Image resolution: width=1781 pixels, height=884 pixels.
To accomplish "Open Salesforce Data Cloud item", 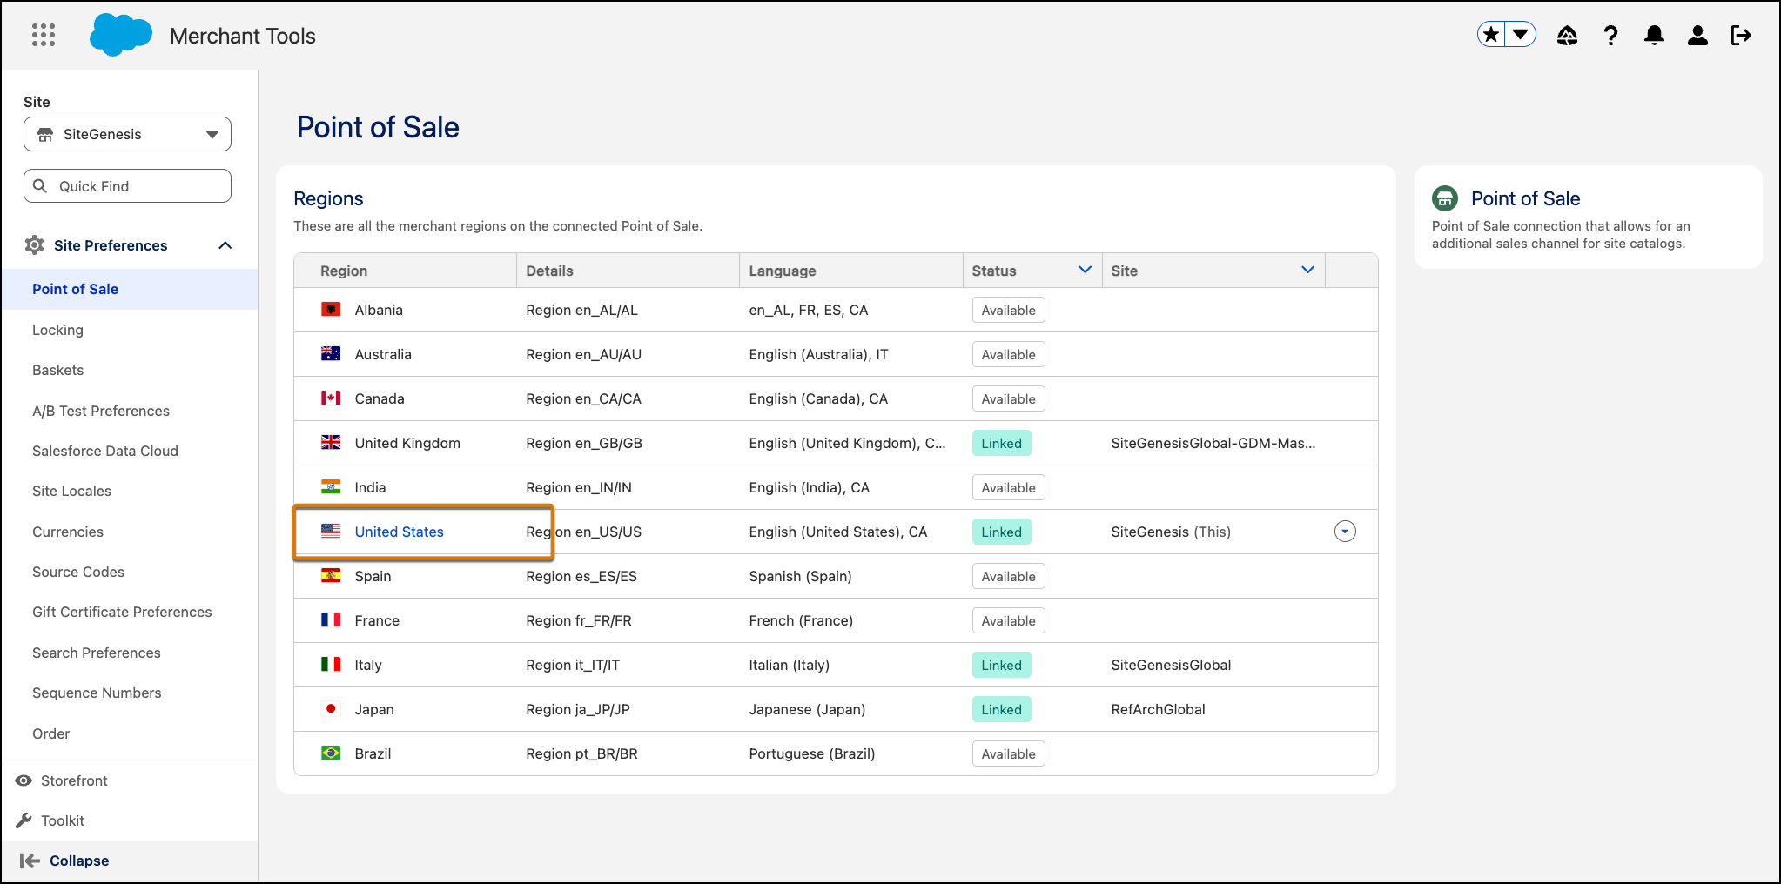I will coord(105,451).
